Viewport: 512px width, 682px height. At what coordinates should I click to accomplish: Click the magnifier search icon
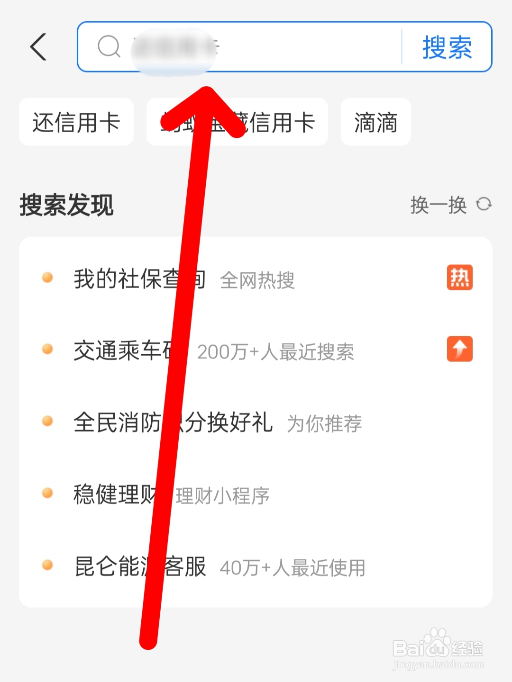tap(109, 47)
